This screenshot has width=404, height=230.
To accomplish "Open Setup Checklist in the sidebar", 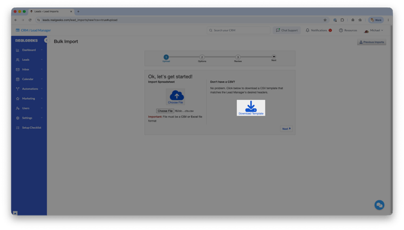I will point(29,128).
